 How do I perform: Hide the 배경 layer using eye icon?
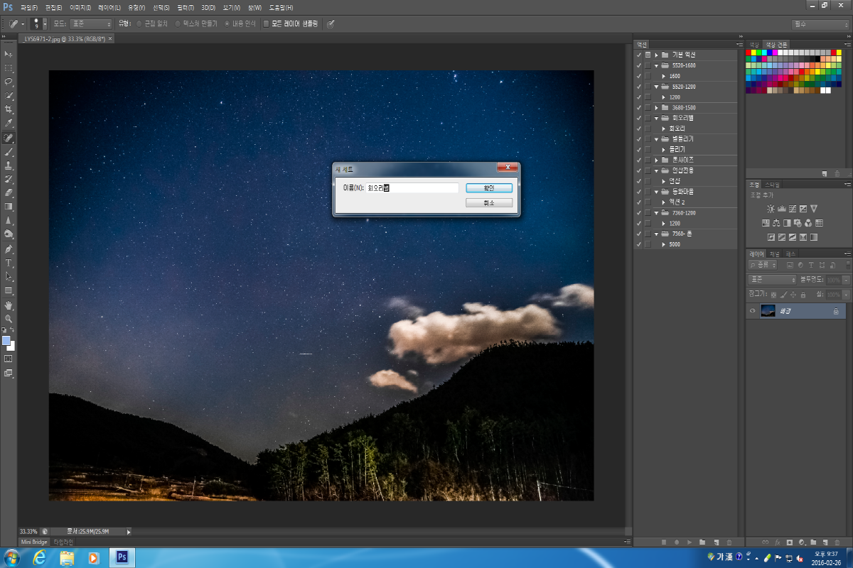752,311
